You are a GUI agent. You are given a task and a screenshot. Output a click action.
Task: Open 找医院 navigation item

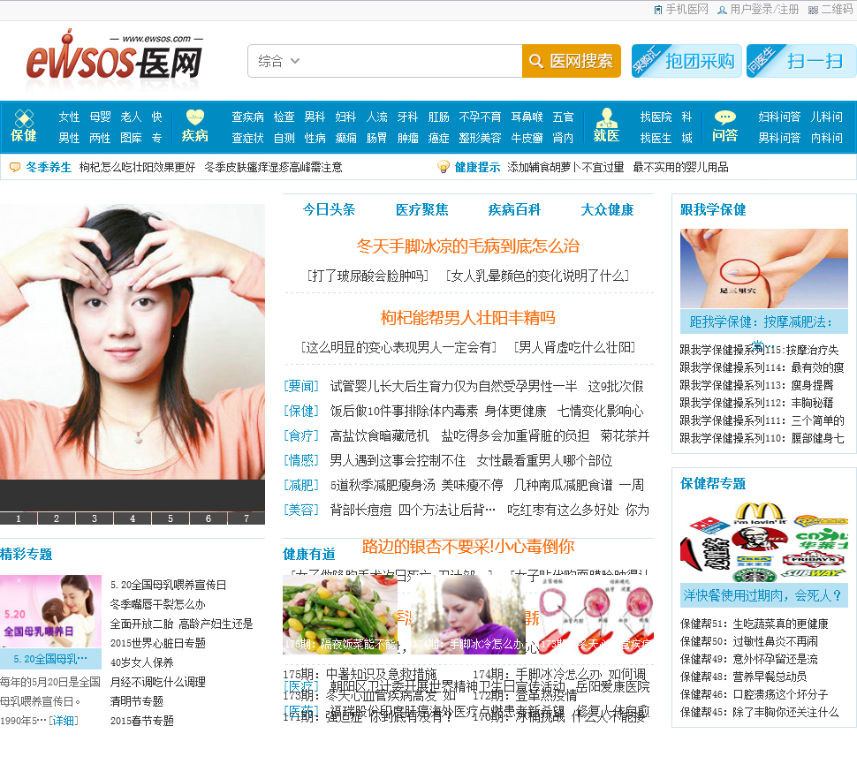point(656,117)
